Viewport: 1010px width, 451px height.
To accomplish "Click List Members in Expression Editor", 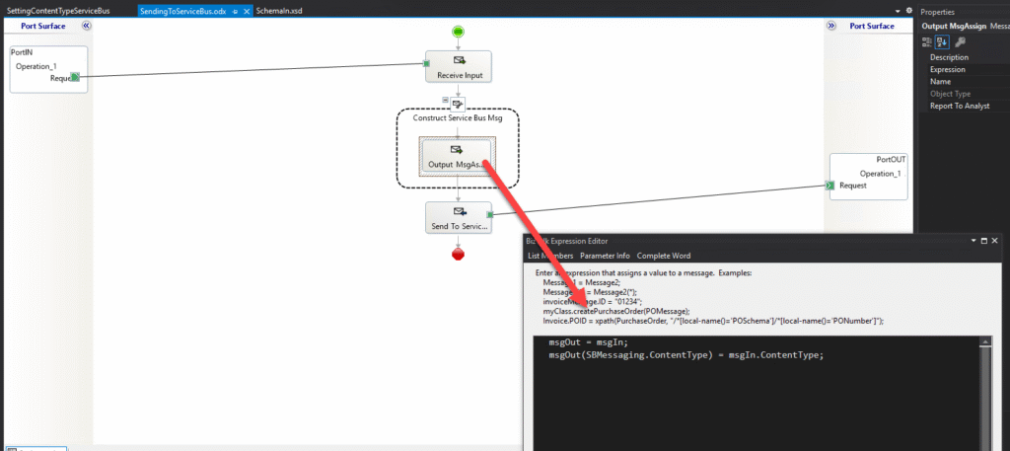I will 550,256.
